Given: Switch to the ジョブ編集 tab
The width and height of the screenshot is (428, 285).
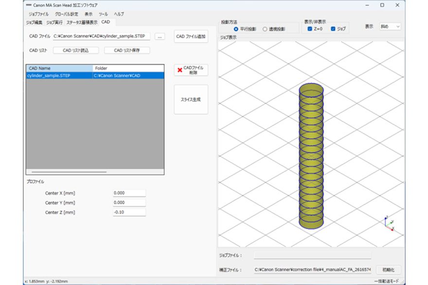Looking at the screenshot, I should click(x=34, y=22).
